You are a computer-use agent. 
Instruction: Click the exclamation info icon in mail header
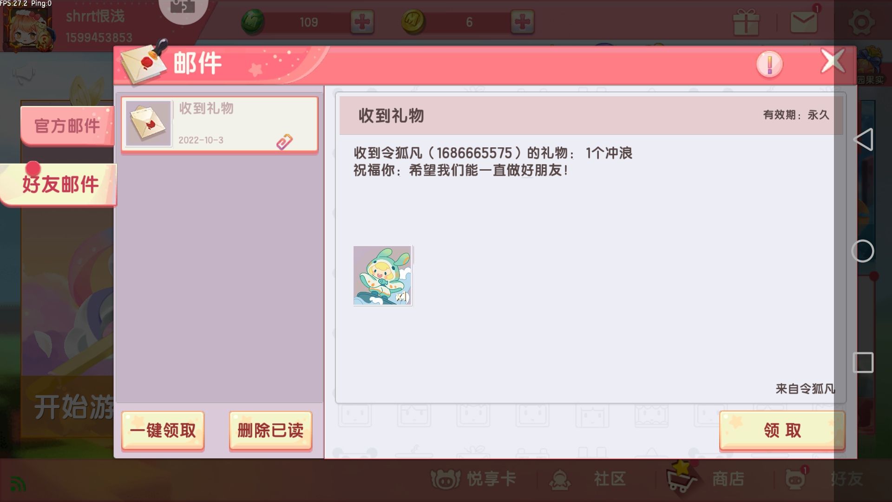point(769,65)
